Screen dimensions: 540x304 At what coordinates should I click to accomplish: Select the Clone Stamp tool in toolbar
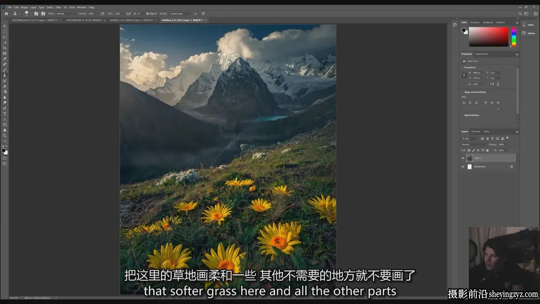tap(5, 75)
